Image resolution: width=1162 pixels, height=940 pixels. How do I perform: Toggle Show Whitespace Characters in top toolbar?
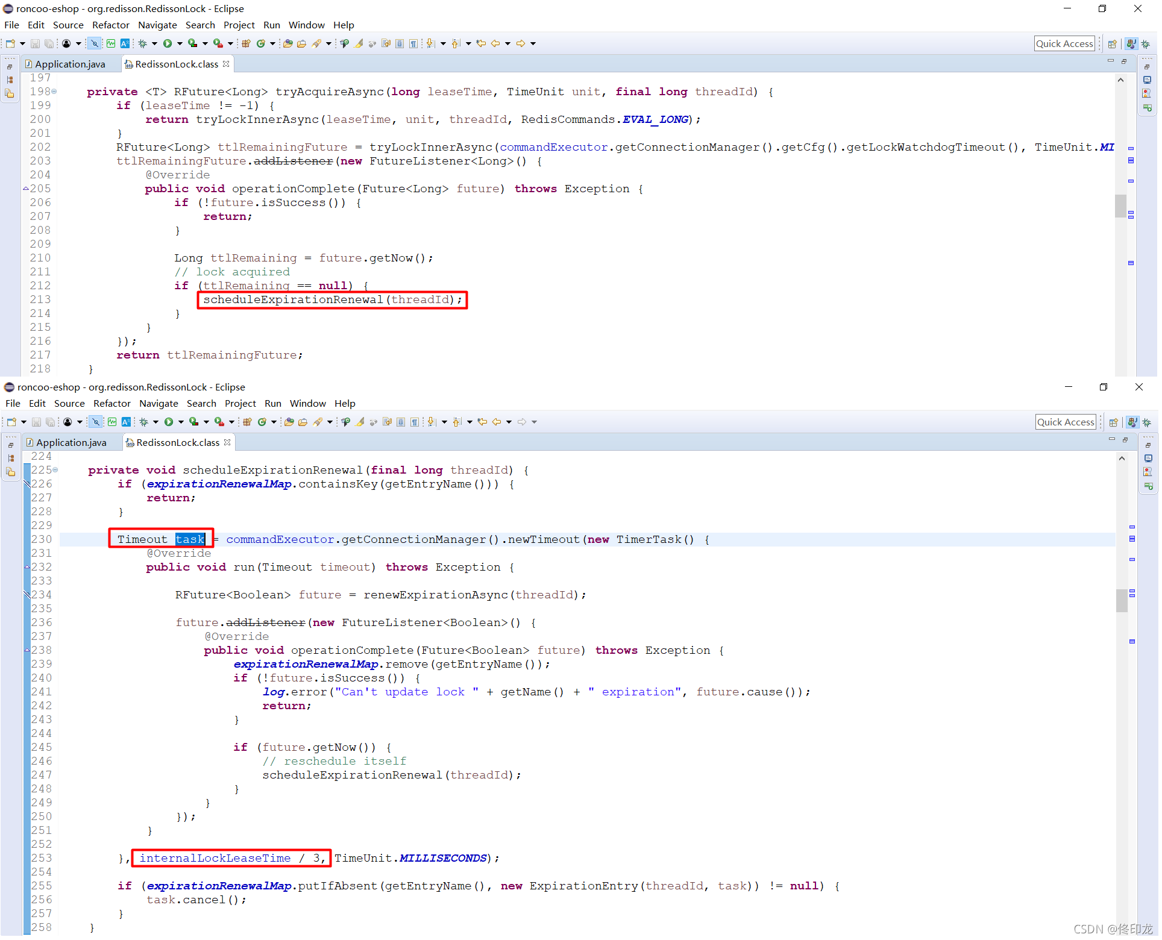coord(413,43)
